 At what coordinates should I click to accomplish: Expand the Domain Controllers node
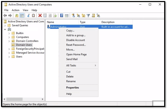pos(9,41)
